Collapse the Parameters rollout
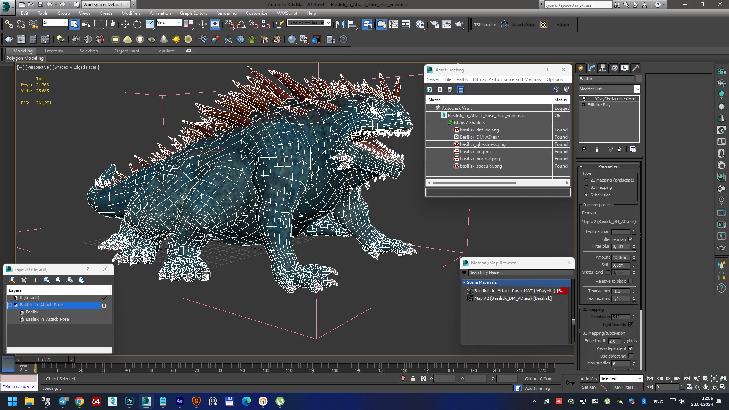This screenshot has height=410, width=729. 609,166
